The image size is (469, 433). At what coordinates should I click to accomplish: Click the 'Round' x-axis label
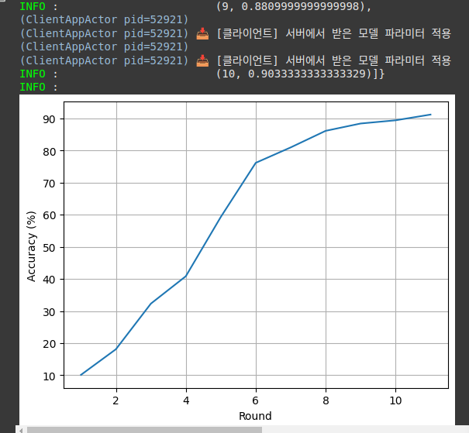tap(255, 416)
